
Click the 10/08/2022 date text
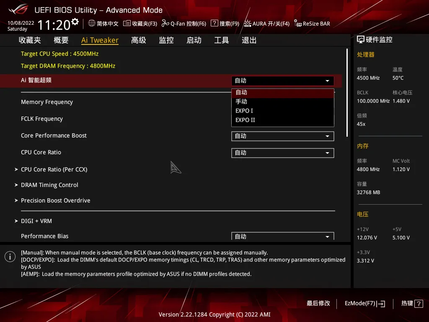point(21,23)
